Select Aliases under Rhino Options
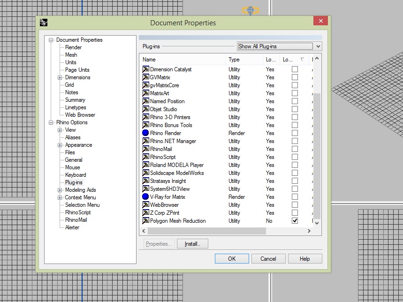 [73, 137]
